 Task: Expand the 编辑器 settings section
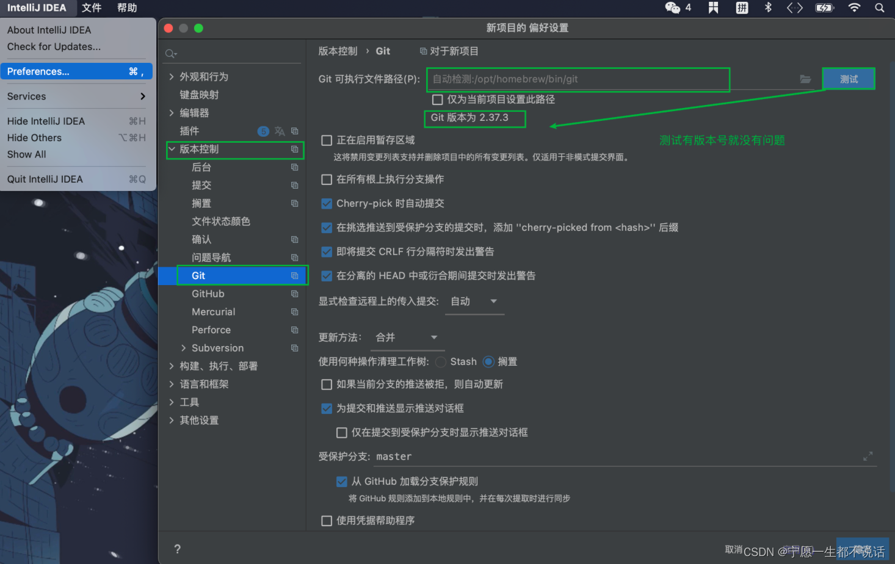(x=172, y=113)
